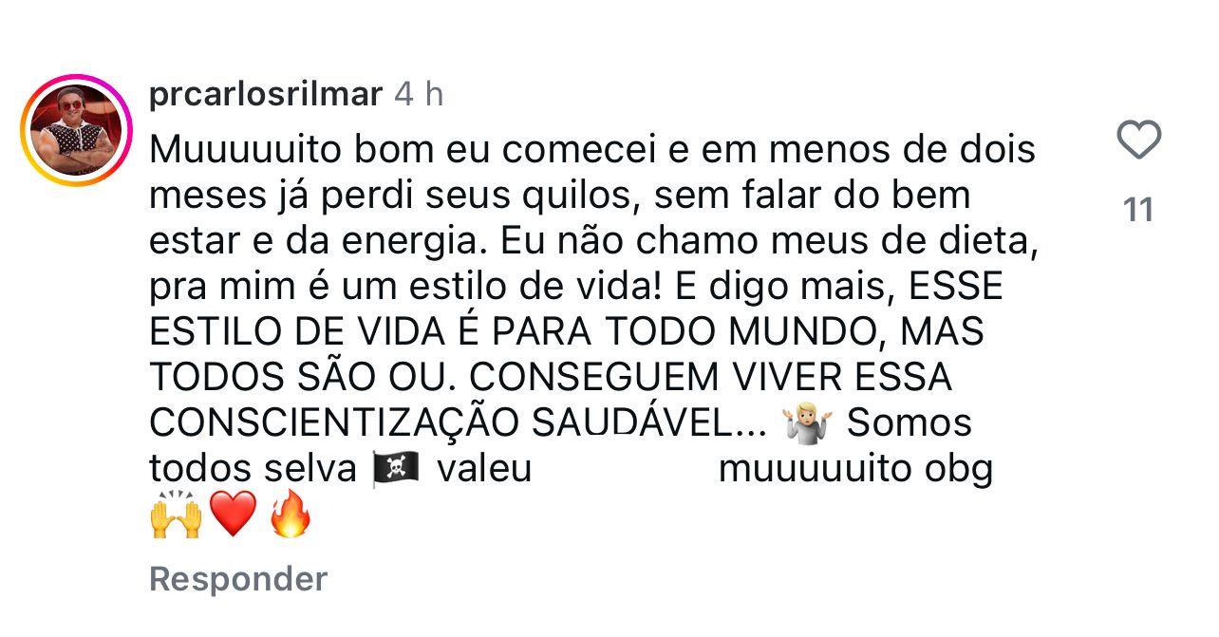The width and height of the screenshot is (1219, 637).
Task: Click the fire emoji
Action: click(290, 516)
